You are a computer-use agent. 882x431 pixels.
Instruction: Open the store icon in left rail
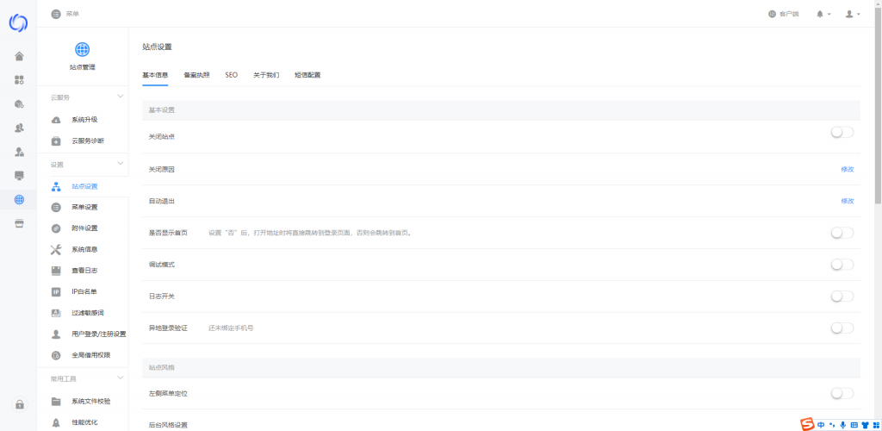tap(19, 223)
